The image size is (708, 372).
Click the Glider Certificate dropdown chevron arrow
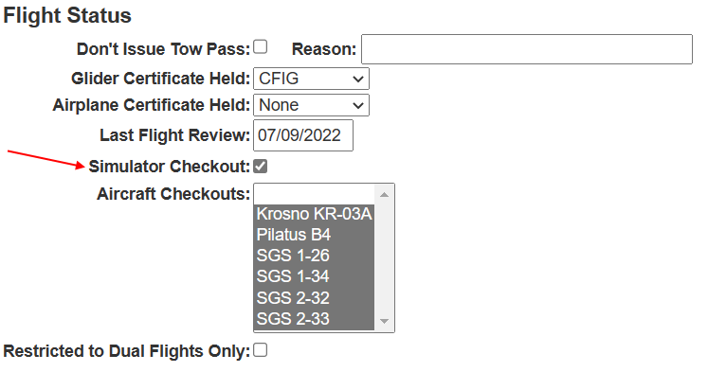(x=358, y=79)
